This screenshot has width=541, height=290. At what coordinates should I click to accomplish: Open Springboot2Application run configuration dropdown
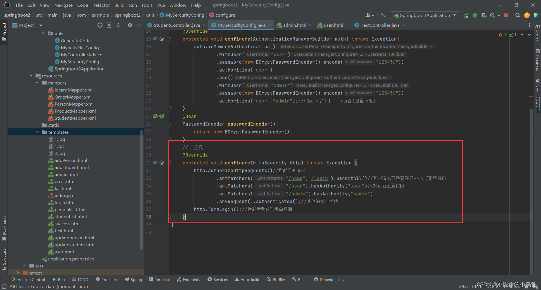click(x=425, y=15)
